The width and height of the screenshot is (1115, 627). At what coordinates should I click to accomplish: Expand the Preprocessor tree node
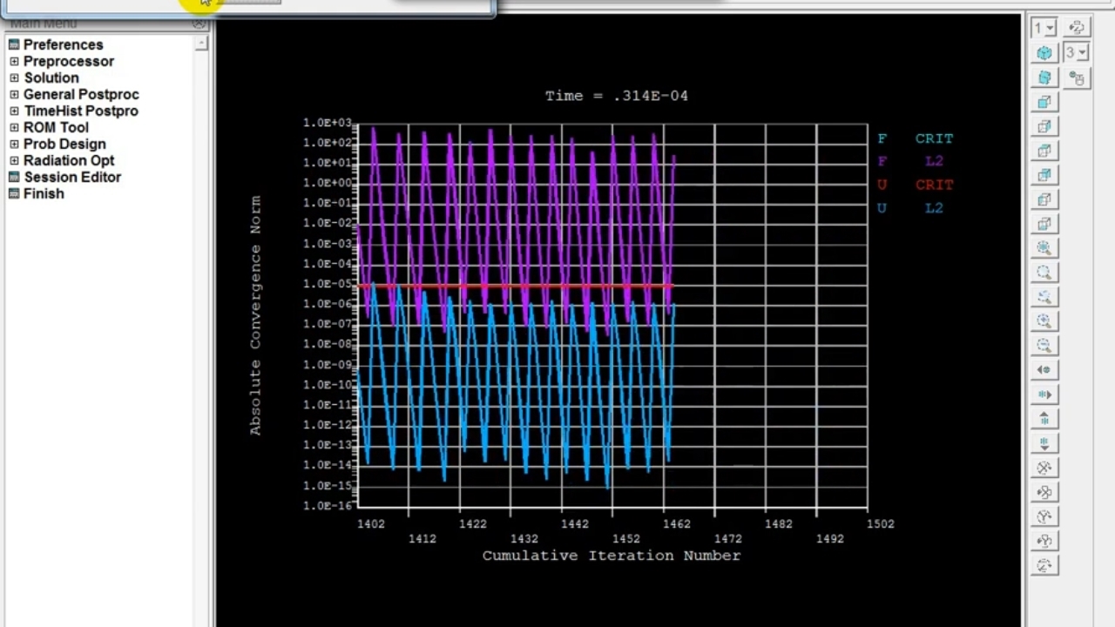click(14, 62)
